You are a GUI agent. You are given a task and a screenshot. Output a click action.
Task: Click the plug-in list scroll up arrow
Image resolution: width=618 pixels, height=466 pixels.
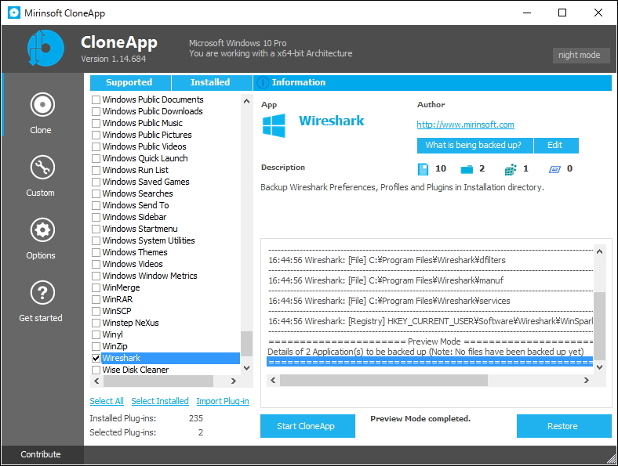247,101
